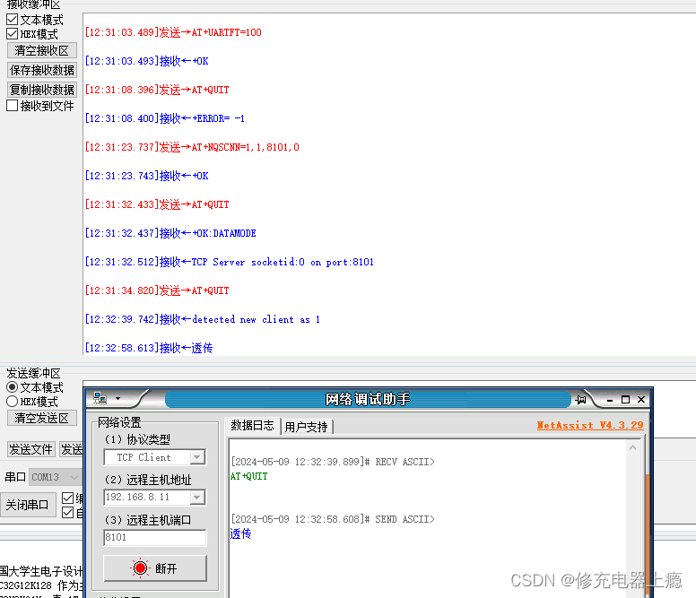
Task: Maximize the 网络调试助手 window
Action: [x=625, y=400]
